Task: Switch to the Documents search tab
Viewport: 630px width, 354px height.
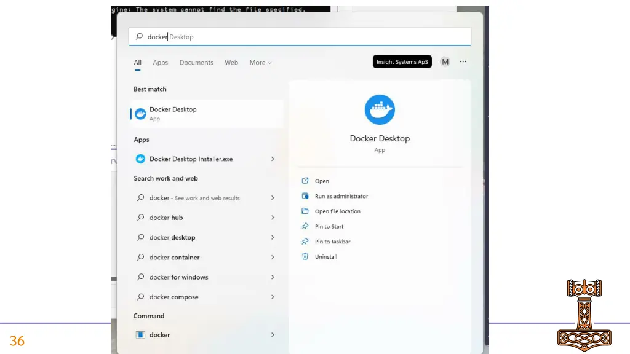Action: [x=196, y=63]
